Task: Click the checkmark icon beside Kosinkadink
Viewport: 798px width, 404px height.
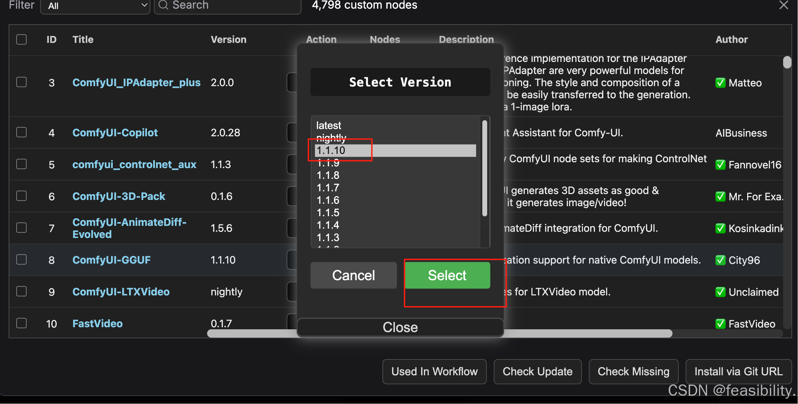Action: click(720, 228)
